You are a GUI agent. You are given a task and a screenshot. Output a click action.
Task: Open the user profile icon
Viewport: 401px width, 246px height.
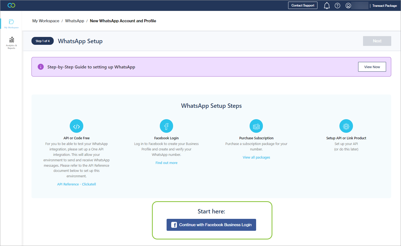point(348,6)
